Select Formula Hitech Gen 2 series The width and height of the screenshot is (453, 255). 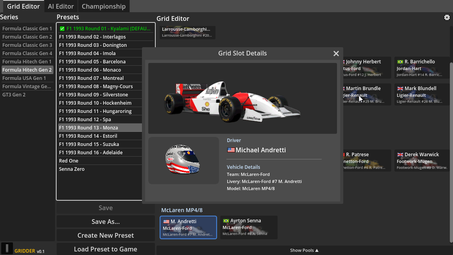(28, 70)
